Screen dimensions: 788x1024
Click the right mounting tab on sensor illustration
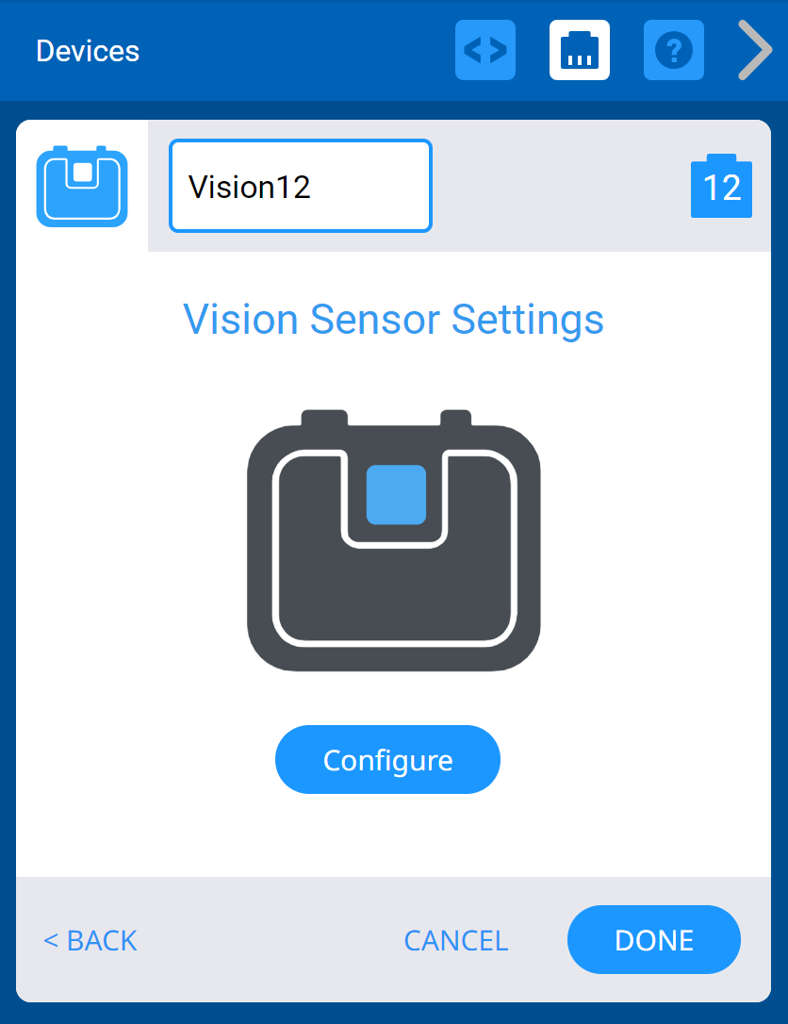coord(456,418)
